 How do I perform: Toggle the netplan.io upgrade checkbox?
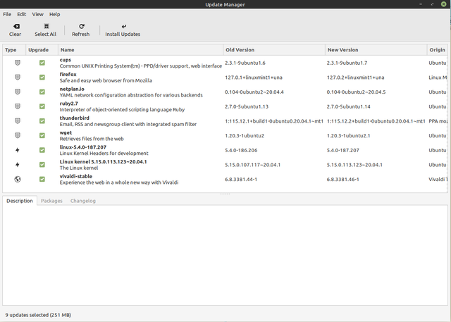tap(42, 92)
